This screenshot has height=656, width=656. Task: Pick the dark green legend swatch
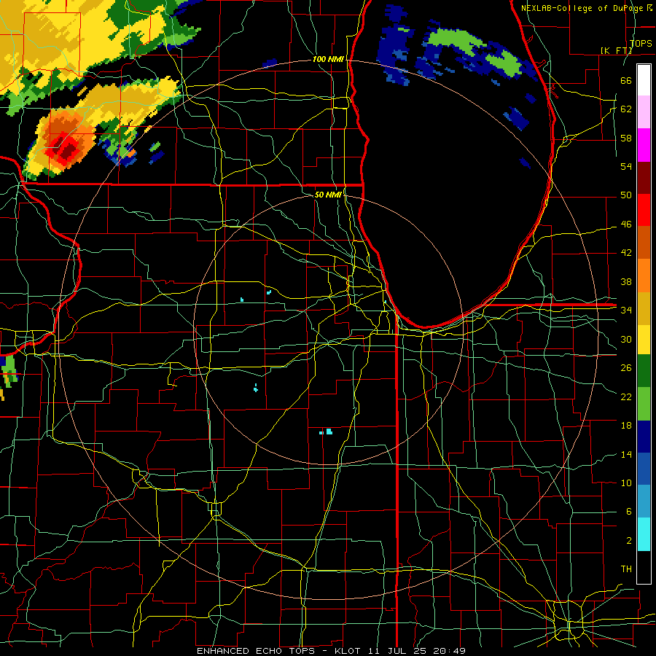point(644,371)
